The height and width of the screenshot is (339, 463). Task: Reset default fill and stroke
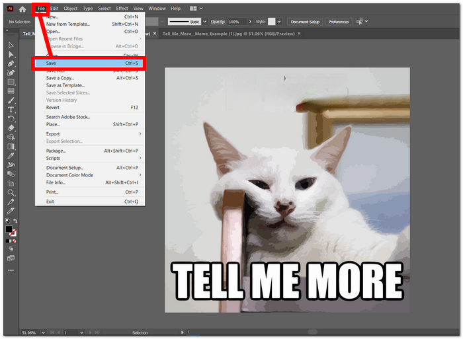point(7,221)
